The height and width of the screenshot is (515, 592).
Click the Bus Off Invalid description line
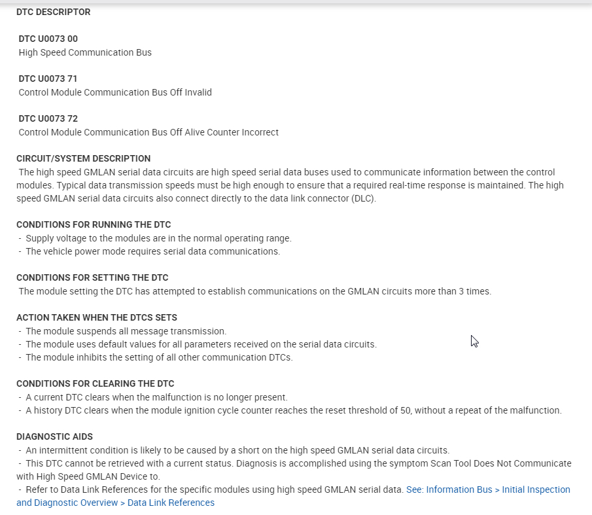(x=115, y=92)
